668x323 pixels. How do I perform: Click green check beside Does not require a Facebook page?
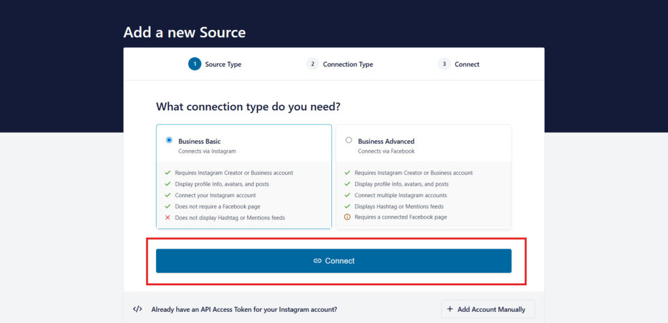pos(168,207)
